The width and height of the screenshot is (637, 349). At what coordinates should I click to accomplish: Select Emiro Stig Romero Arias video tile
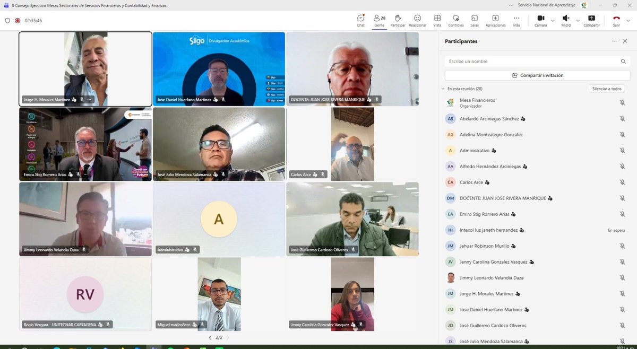coord(85,144)
